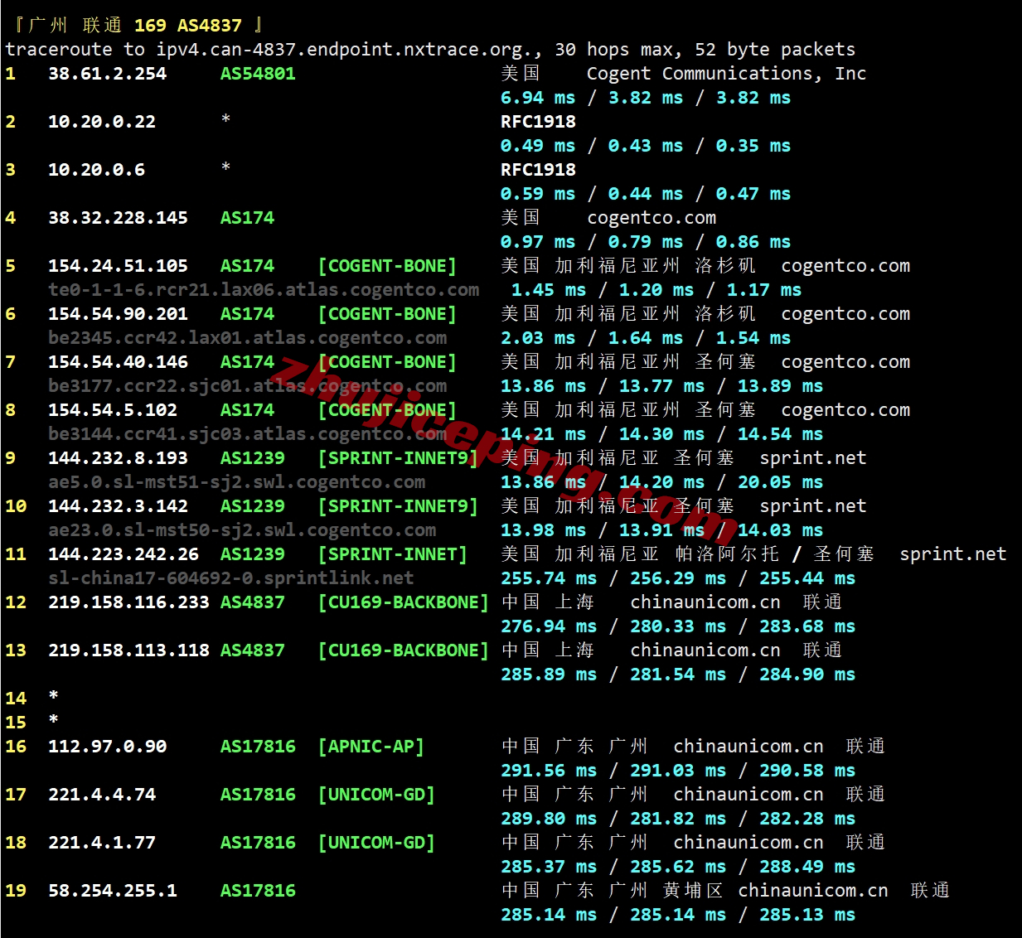
Task: Click the 13.77 ms latency value
Action: pyautogui.click(x=662, y=386)
